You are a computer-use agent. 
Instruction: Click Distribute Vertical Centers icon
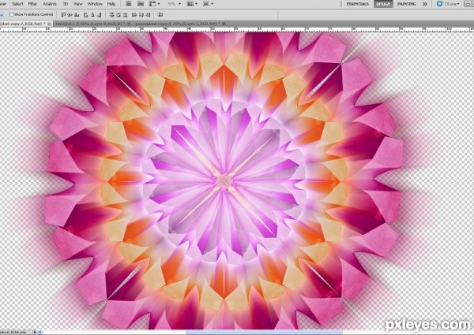coord(118,14)
